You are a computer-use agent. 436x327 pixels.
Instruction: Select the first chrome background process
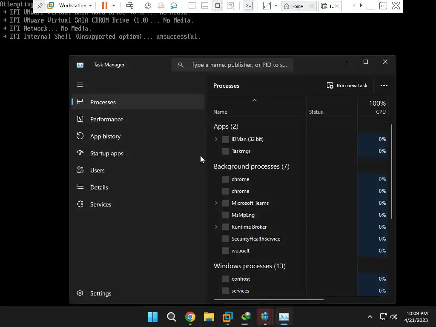click(300, 179)
